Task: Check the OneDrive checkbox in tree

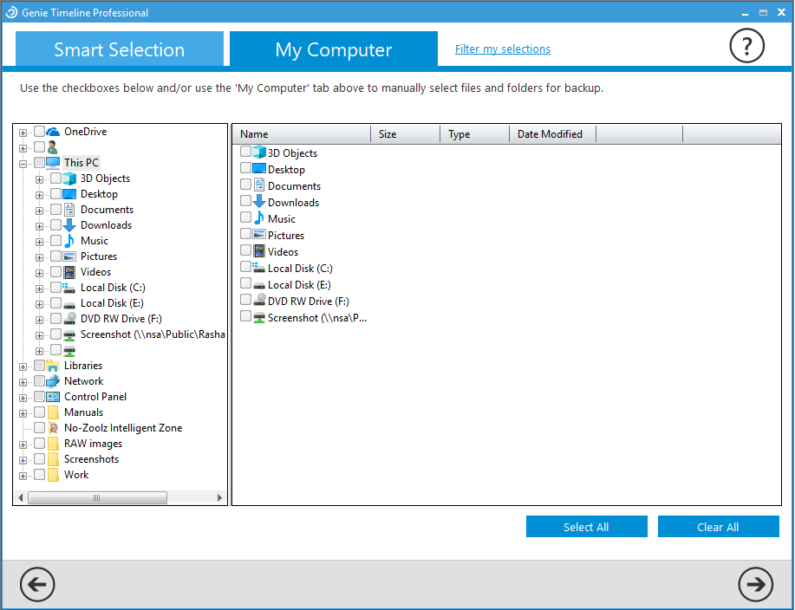Action: (40, 132)
